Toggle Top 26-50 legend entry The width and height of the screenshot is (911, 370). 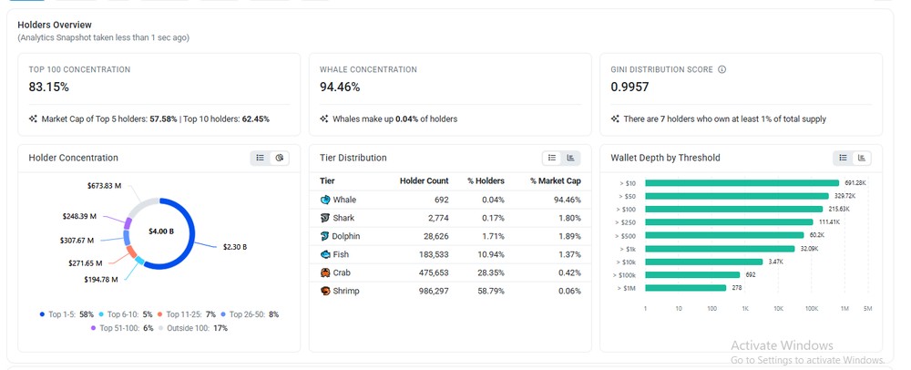coord(250,314)
